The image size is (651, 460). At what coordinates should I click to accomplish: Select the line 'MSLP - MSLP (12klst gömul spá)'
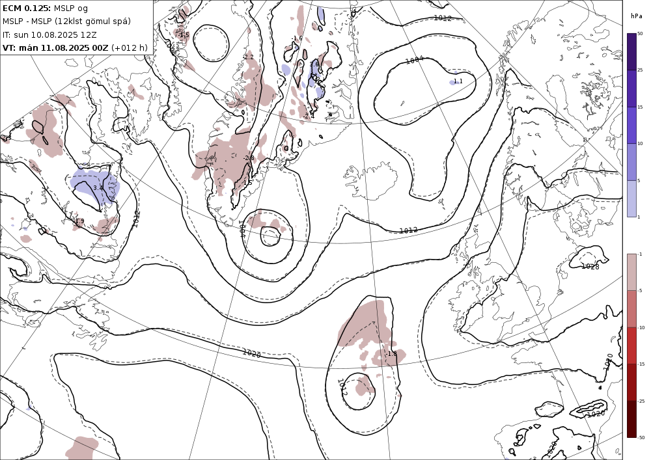(66, 21)
